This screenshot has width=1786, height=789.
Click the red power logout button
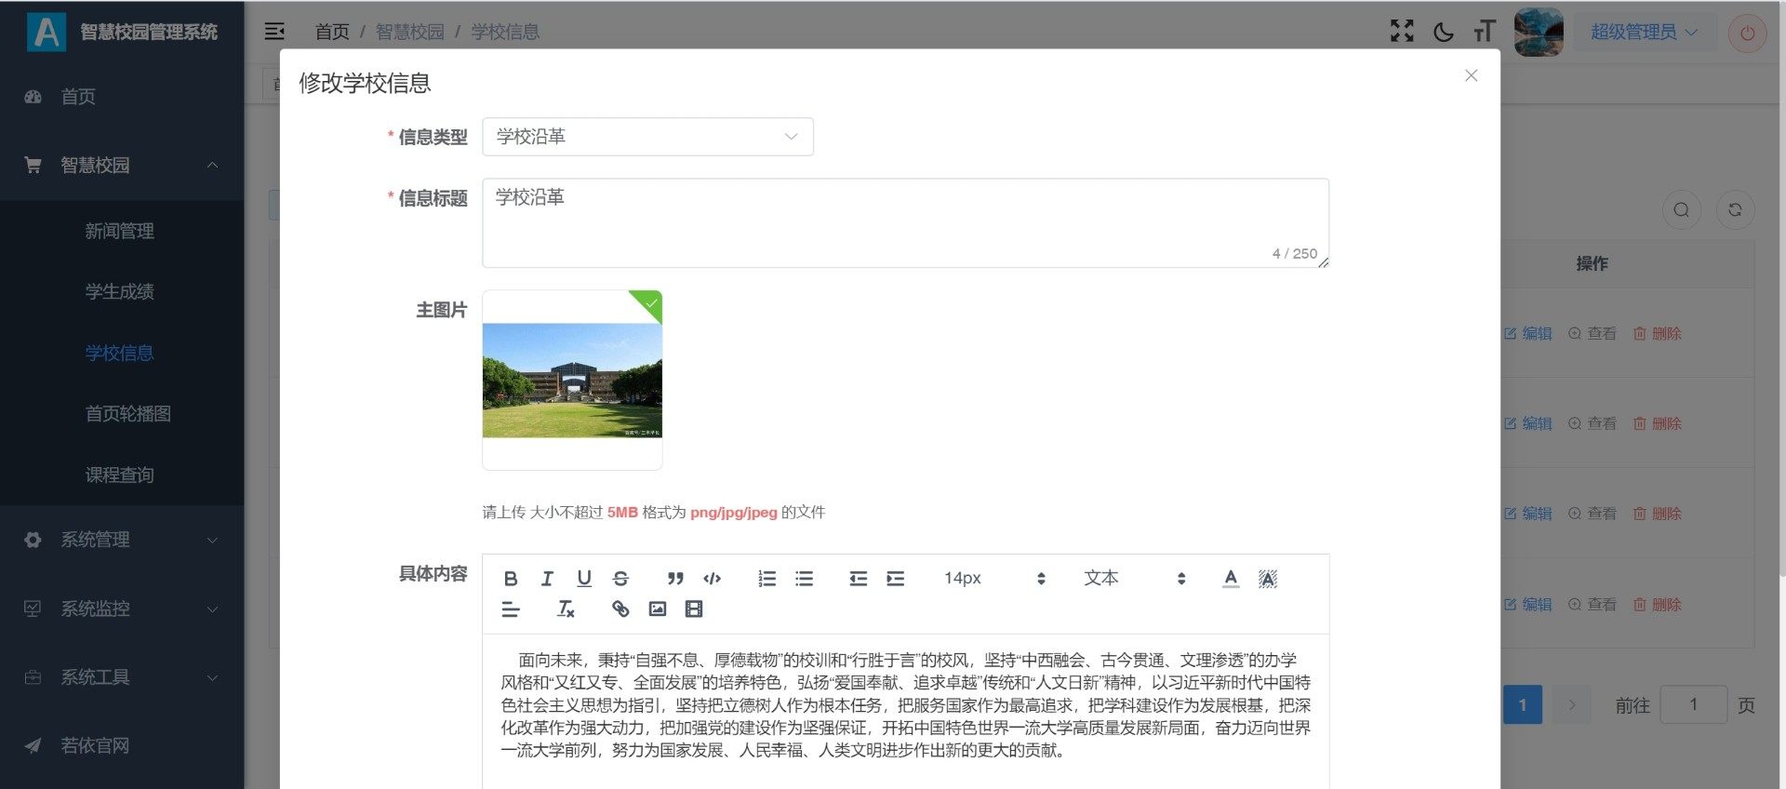pyautogui.click(x=1747, y=33)
